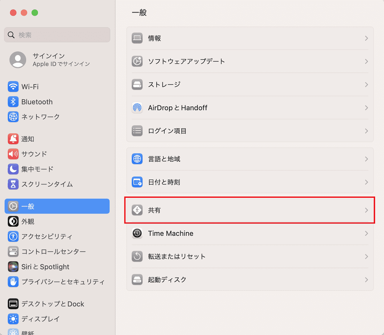Open the Time Machine row label
Image resolution: width=384 pixels, height=335 pixels.
(171, 233)
